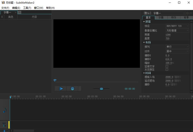Adjust the playback volume slider
This screenshot has width=193, height=132.
click(x=101, y=89)
